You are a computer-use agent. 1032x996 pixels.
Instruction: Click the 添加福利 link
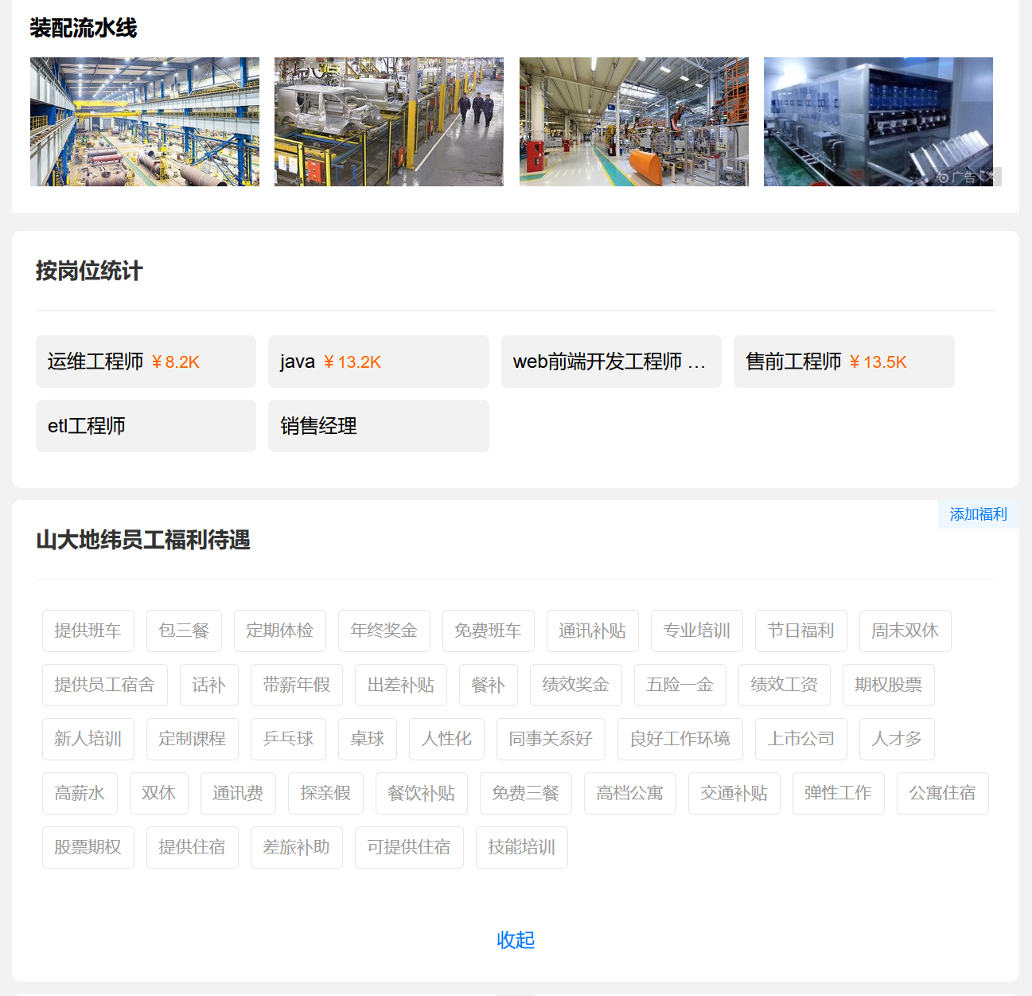(978, 514)
